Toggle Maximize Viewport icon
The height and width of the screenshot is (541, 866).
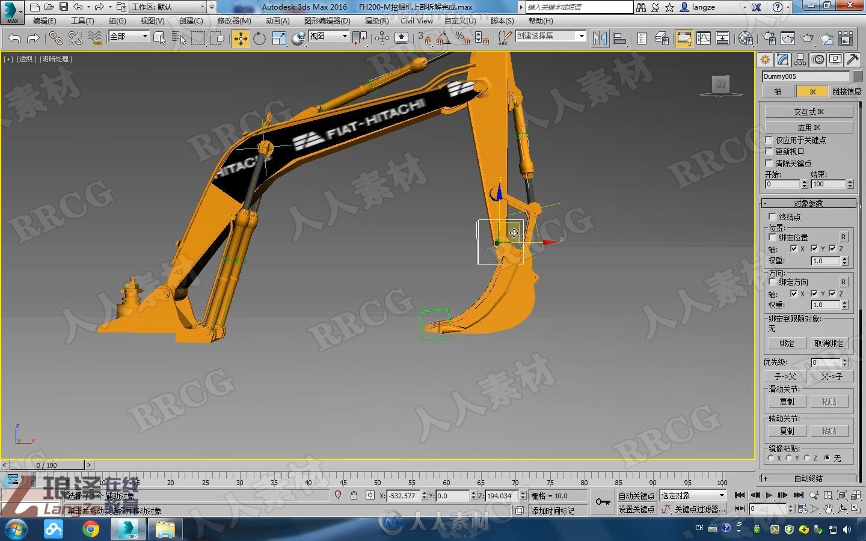(x=855, y=509)
